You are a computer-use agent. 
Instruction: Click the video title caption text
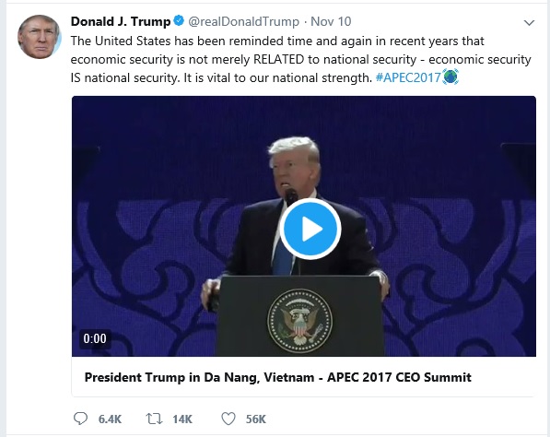[278, 377]
